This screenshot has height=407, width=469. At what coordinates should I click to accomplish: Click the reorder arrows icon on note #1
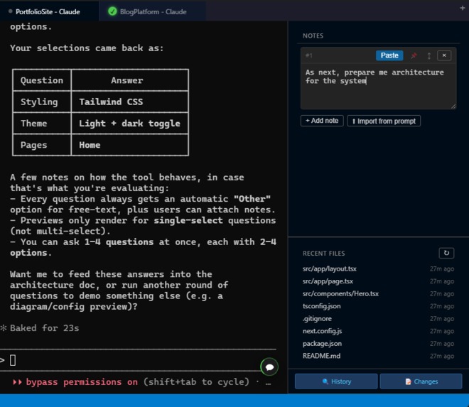click(429, 55)
